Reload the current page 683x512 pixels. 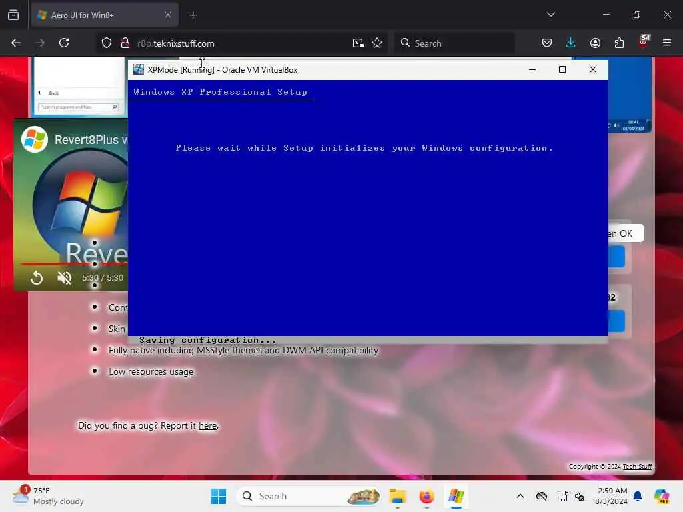pos(64,43)
